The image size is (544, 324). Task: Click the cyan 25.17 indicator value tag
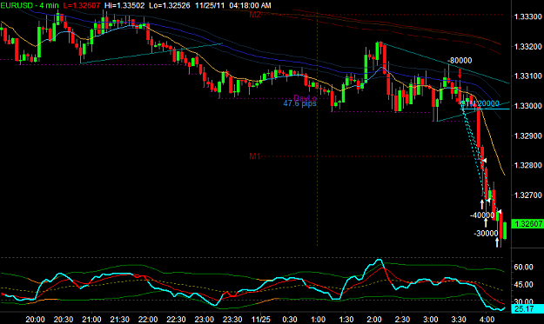[x=527, y=308]
